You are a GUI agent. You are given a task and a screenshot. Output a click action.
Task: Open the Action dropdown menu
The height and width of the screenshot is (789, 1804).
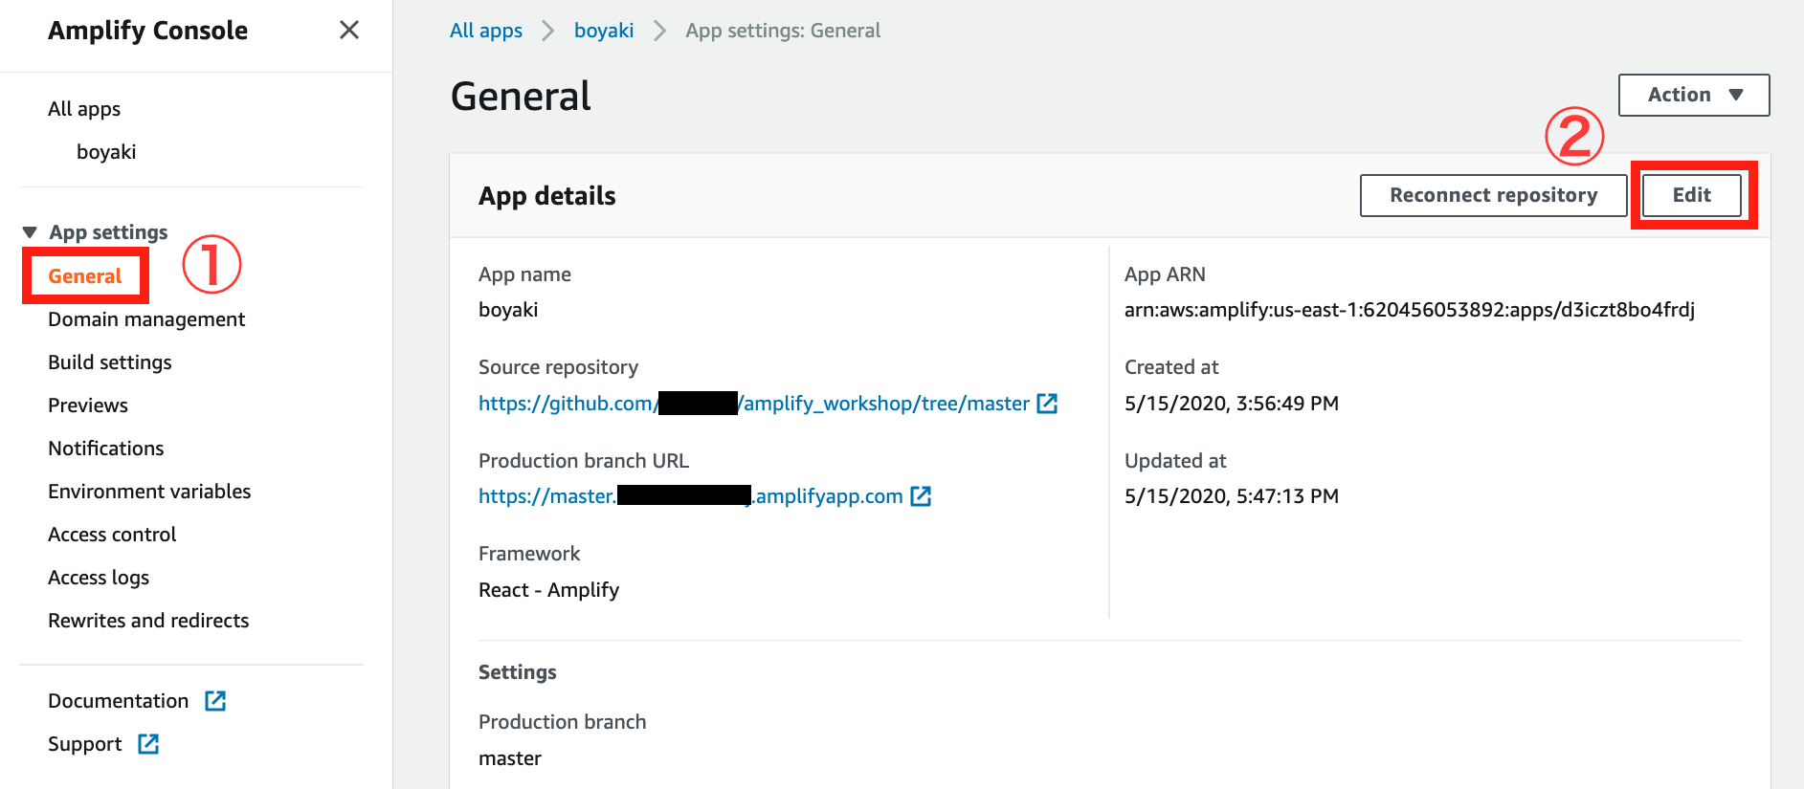pyautogui.click(x=1694, y=95)
